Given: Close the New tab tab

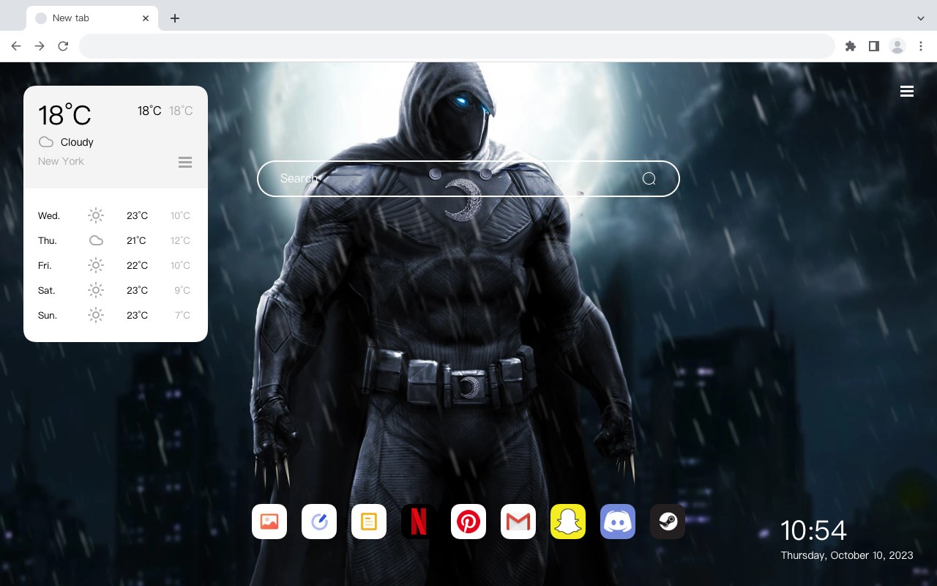Looking at the screenshot, I should [146, 18].
